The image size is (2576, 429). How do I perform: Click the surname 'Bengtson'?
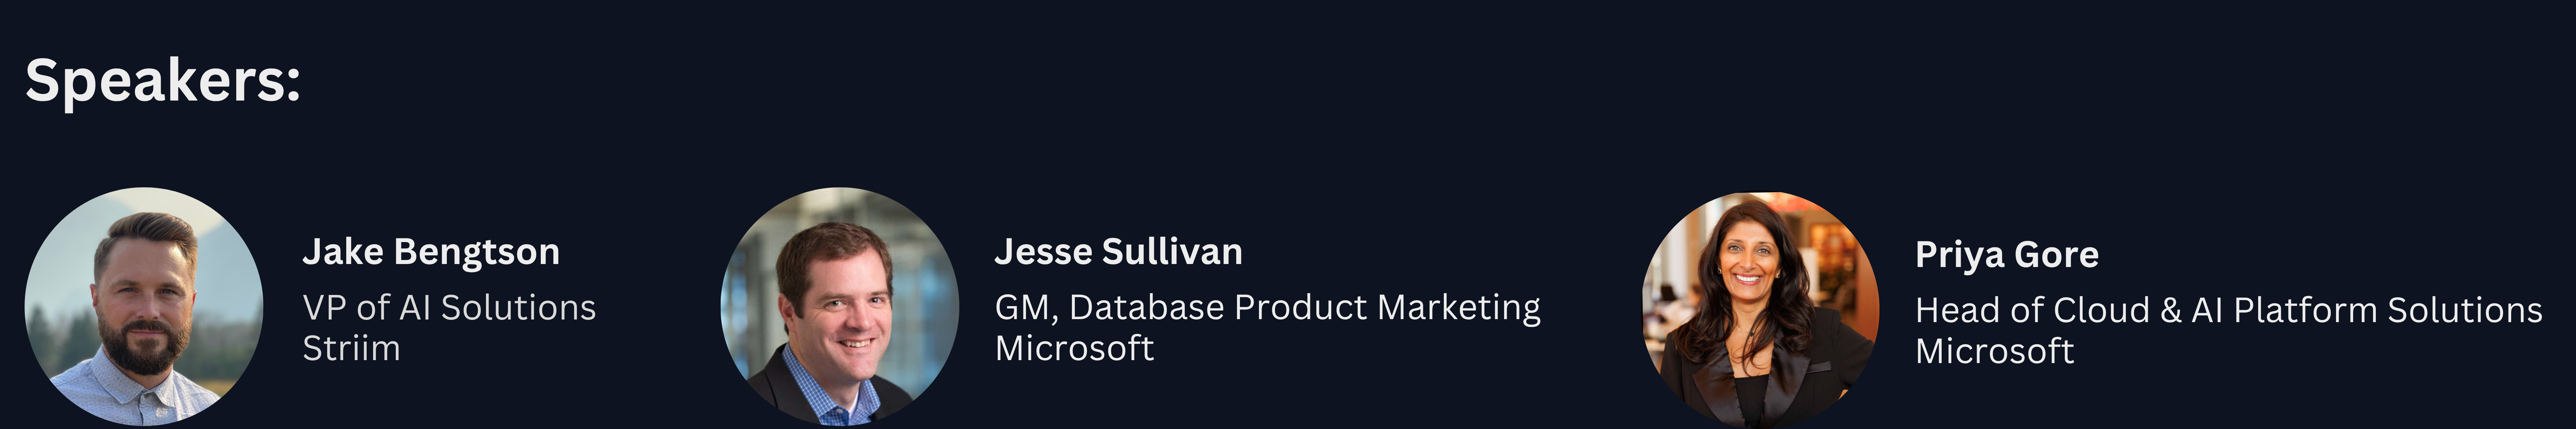coord(477,252)
